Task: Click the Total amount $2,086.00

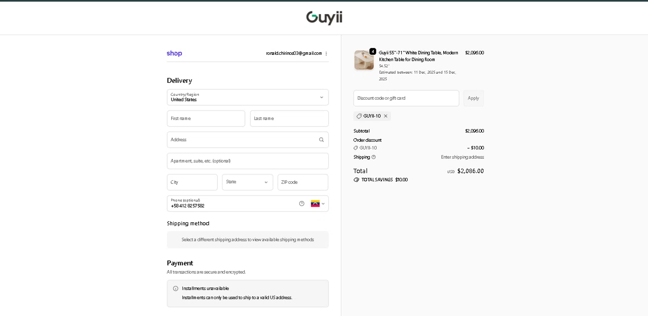Action: [470, 171]
